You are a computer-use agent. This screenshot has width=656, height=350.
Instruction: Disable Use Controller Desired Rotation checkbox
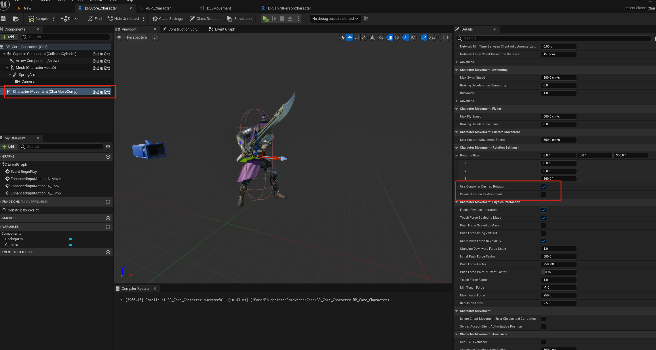(x=543, y=187)
